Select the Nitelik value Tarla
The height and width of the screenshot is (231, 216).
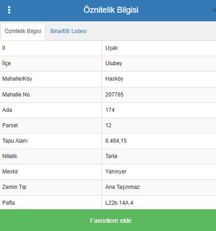pyautogui.click(x=111, y=156)
